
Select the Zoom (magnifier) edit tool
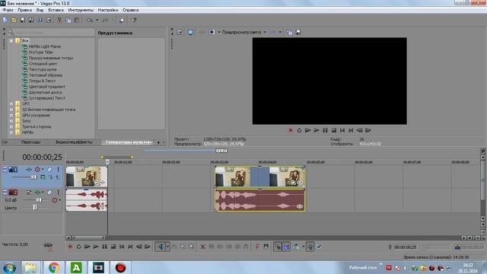pos(192,247)
